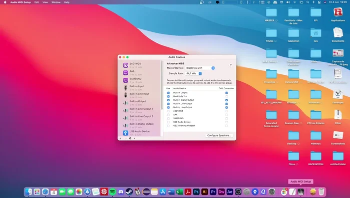Image resolution: width=350 pixels, height=198 pixels.
Task: Select Built-in Digital Output in sidebar
Action: click(x=140, y=126)
